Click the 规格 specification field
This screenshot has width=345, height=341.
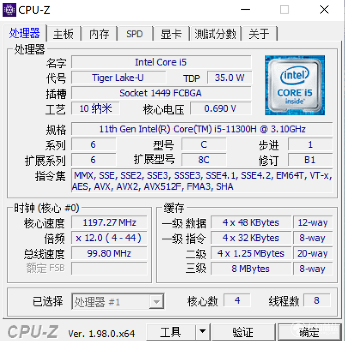click(x=202, y=129)
